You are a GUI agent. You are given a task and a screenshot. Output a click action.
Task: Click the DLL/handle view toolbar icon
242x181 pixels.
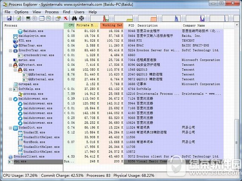point(49,18)
